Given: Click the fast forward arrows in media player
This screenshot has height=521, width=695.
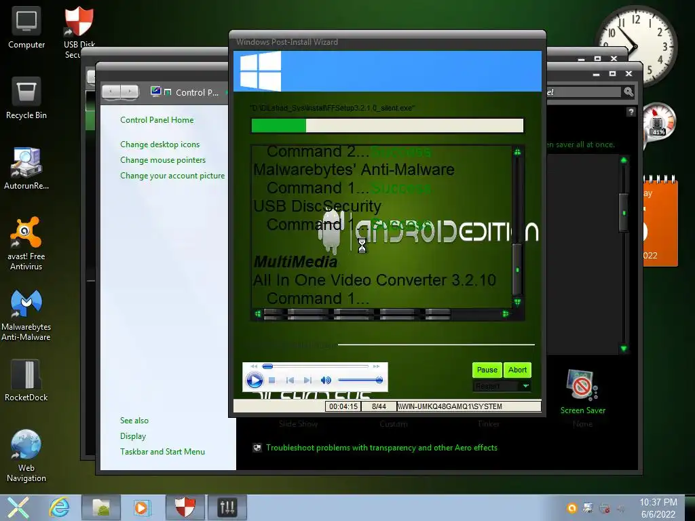Looking at the screenshot, I should click(376, 366).
